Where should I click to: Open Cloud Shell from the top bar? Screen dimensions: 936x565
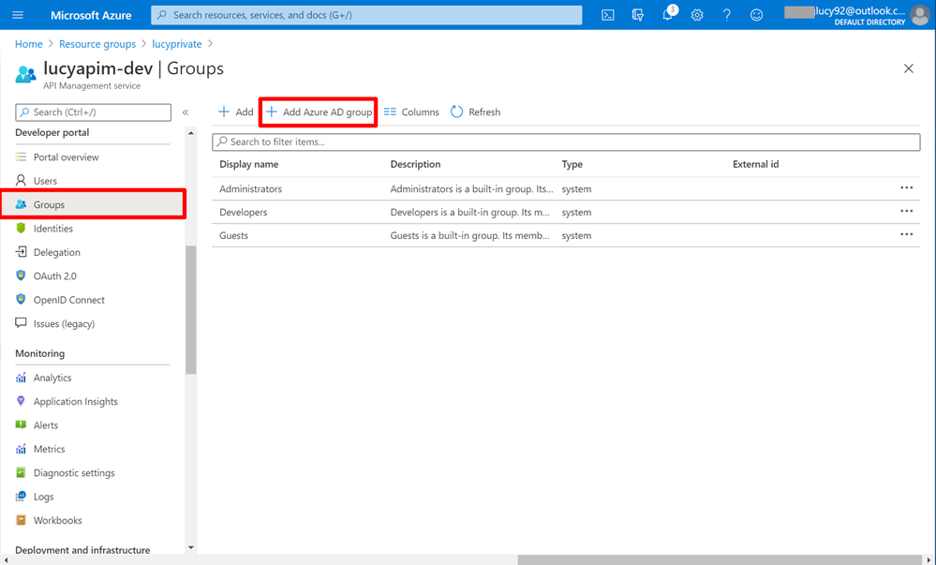[x=608, y=15]
